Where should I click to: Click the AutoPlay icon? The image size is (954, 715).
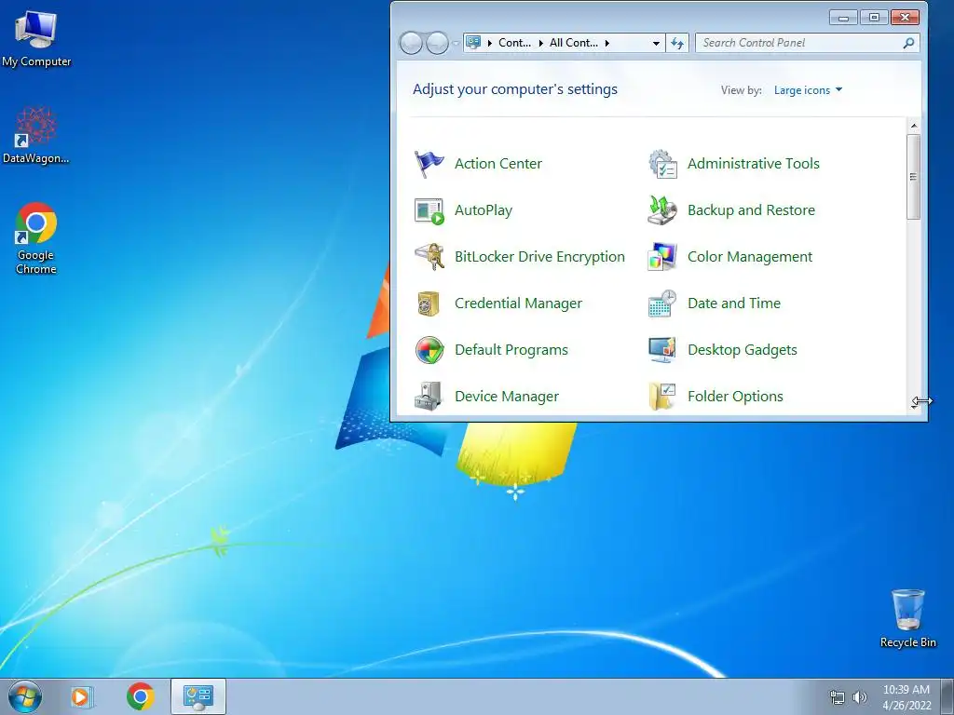point(429,210)
